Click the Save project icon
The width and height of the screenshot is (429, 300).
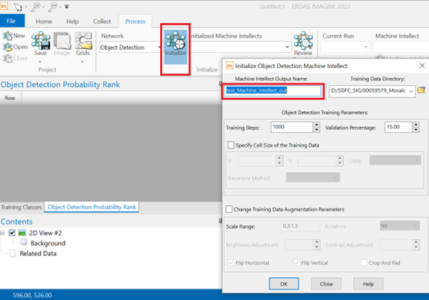pos(41,45)
